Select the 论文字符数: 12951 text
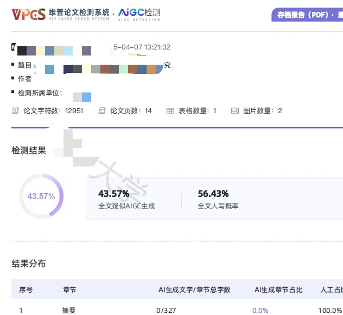343x315 pixels. tap(53, 110)
